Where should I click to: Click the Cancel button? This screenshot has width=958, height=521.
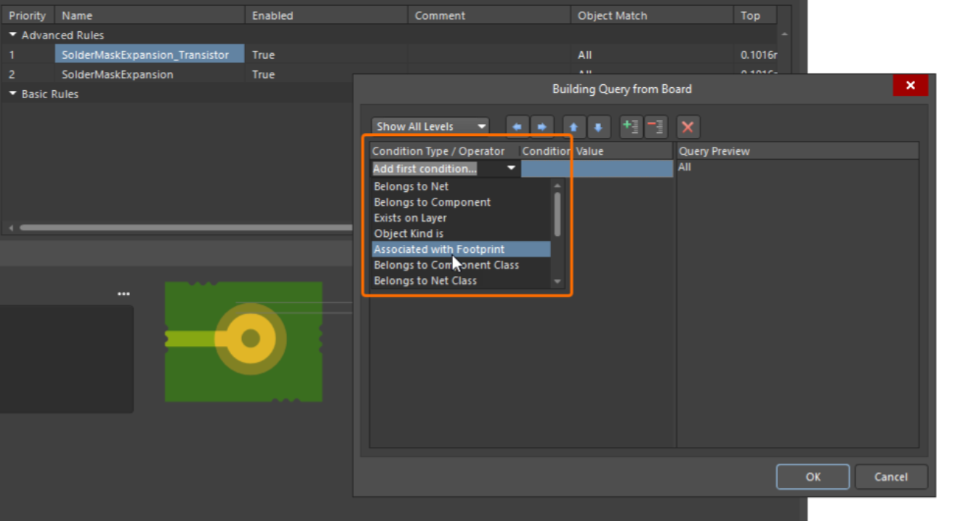[x=890, y=477]
